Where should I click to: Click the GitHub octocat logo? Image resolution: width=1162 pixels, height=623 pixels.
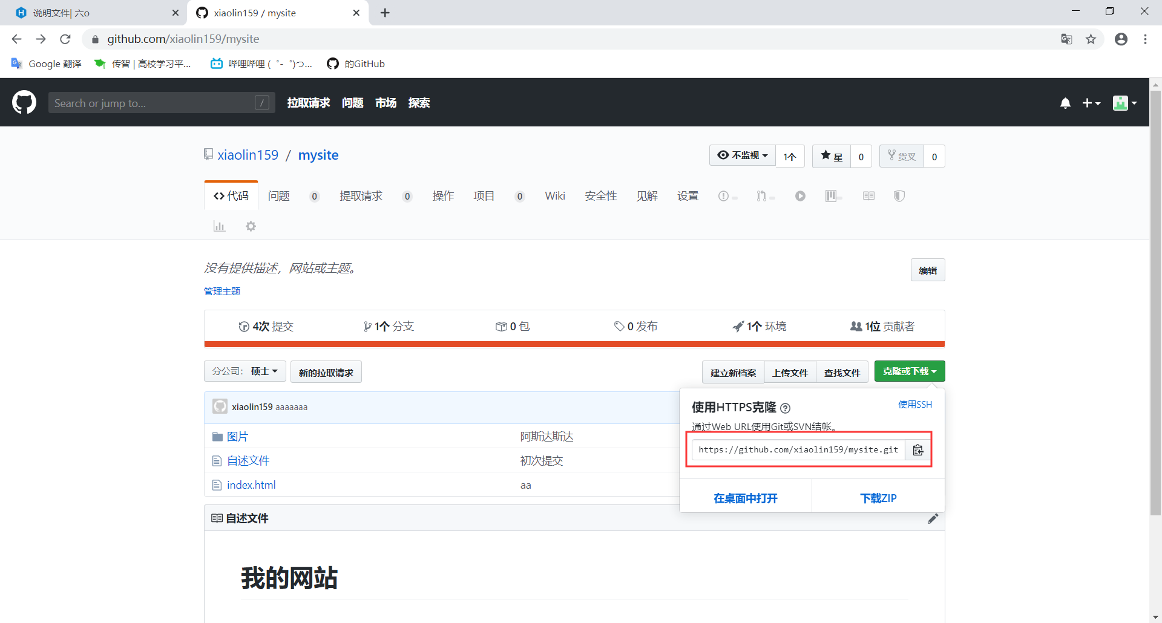(x=24, y=103)
